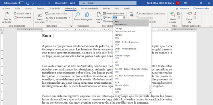Viewport: 213px width, 105px height.
Task: Select GB7714 2005 style
Action: point(131,37)
